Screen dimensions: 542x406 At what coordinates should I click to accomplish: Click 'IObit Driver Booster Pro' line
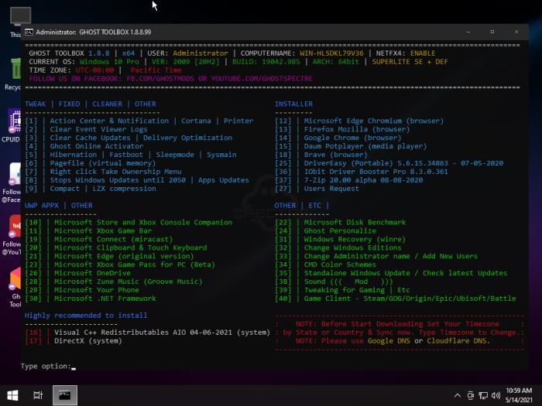(376, 172)
